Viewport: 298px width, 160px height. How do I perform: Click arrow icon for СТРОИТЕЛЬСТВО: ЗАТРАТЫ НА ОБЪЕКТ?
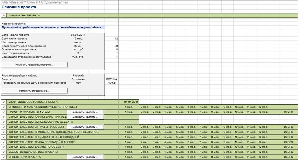coord(4,127)
